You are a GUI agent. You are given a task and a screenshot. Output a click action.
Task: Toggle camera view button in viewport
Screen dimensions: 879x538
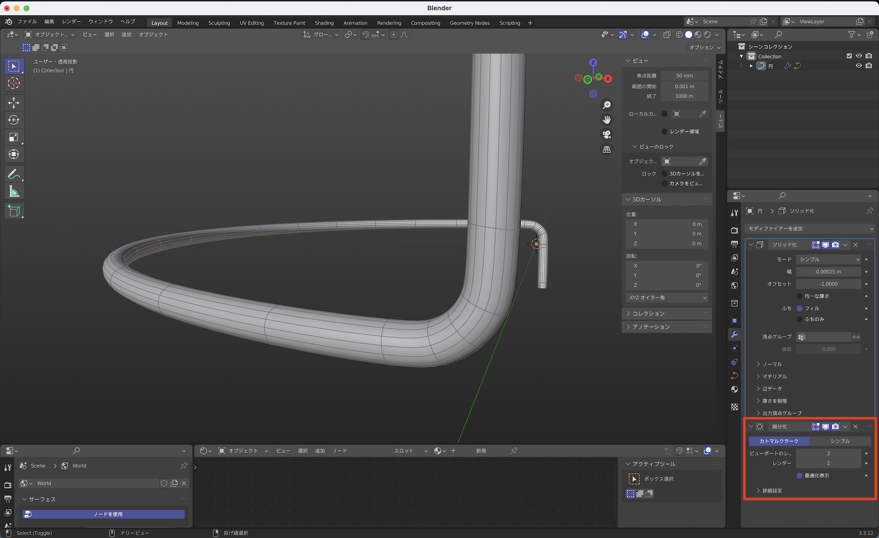point(607,134)
